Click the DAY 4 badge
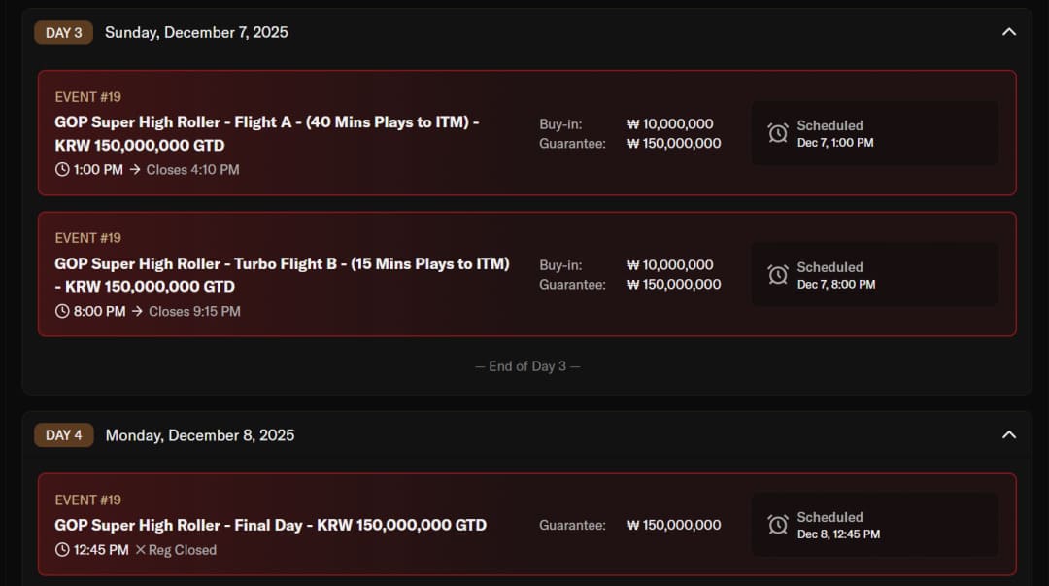The image size is (1049, 586). click(x=64, y=435)
